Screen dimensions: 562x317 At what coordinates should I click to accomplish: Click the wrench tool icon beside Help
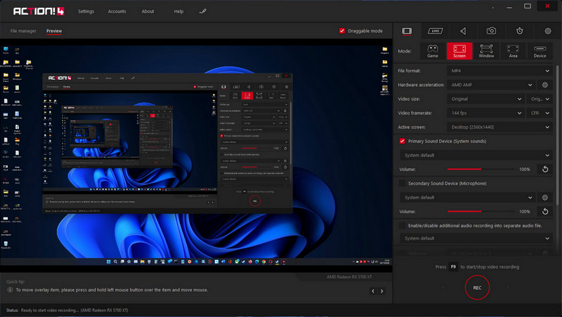pos(202,11)
